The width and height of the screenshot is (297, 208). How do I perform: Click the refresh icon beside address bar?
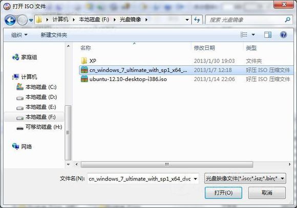pos(197,20)
